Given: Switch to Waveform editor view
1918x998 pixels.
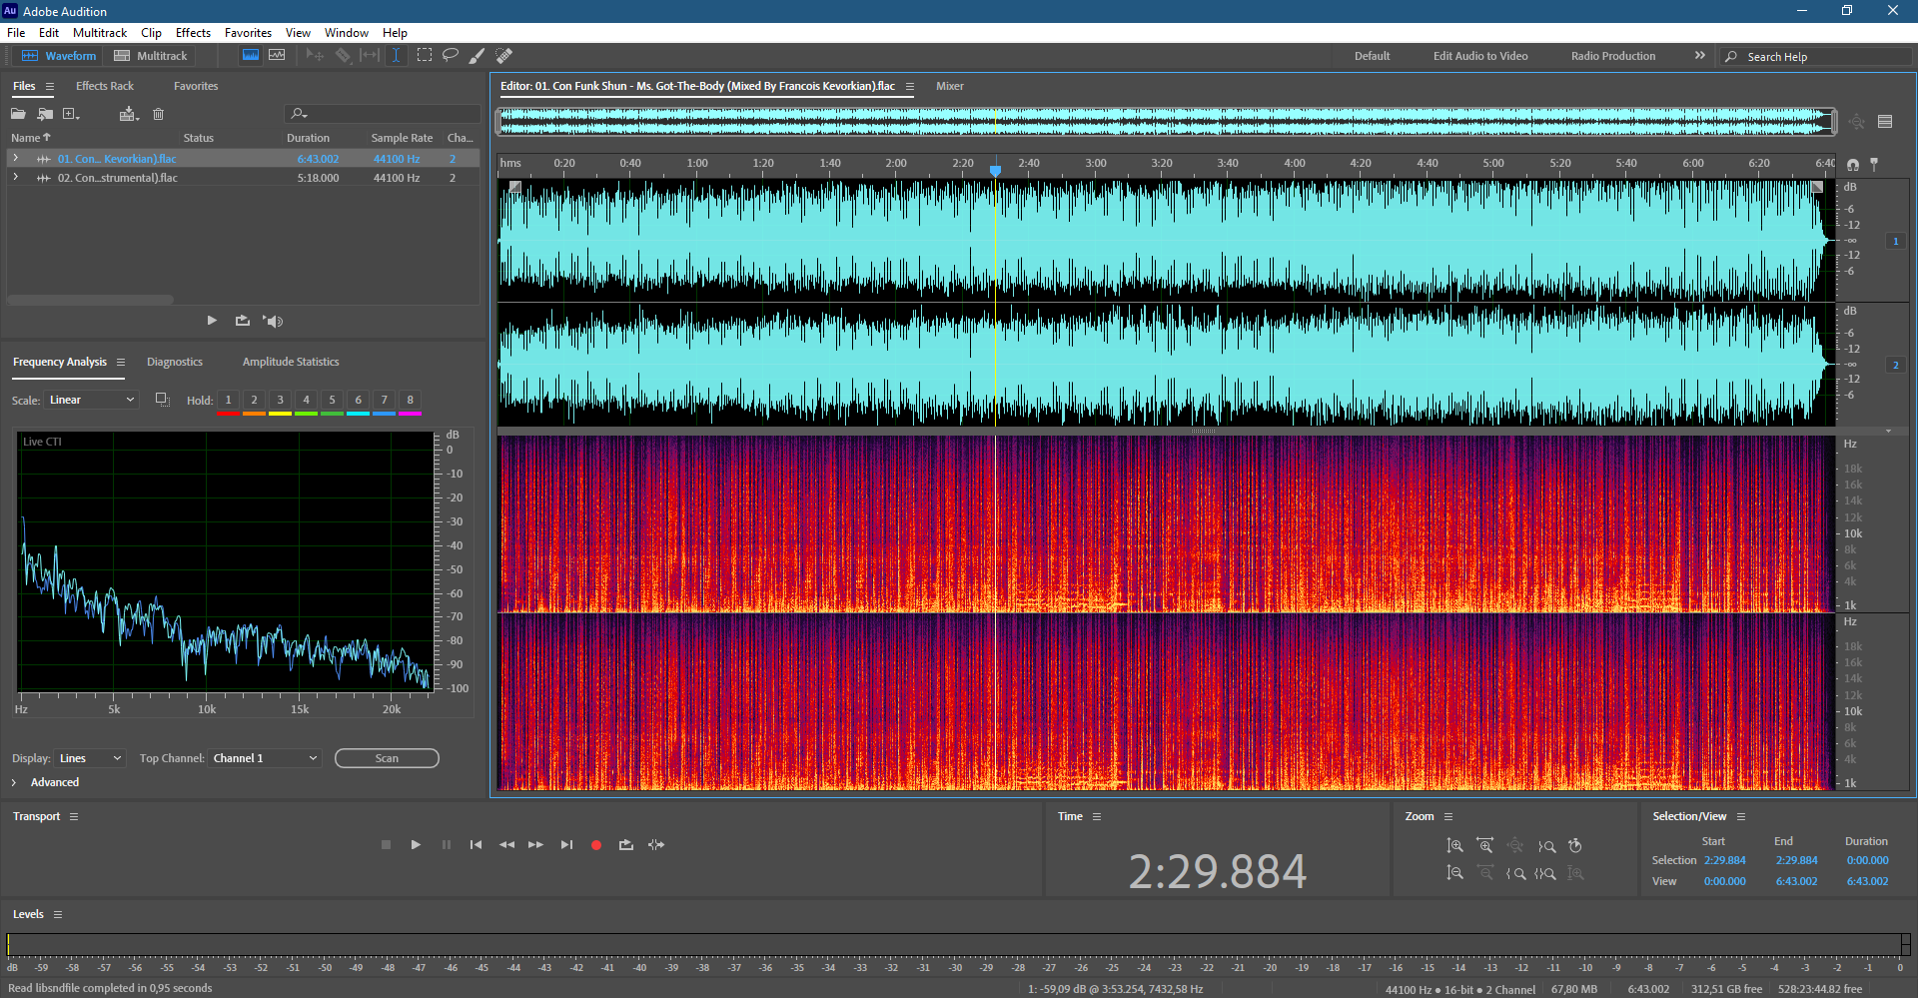Looking at the screenshot, I should pos(59,56).
